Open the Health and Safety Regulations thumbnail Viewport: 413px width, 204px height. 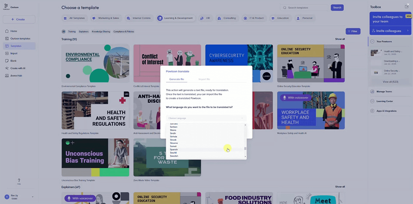(95, 110)
